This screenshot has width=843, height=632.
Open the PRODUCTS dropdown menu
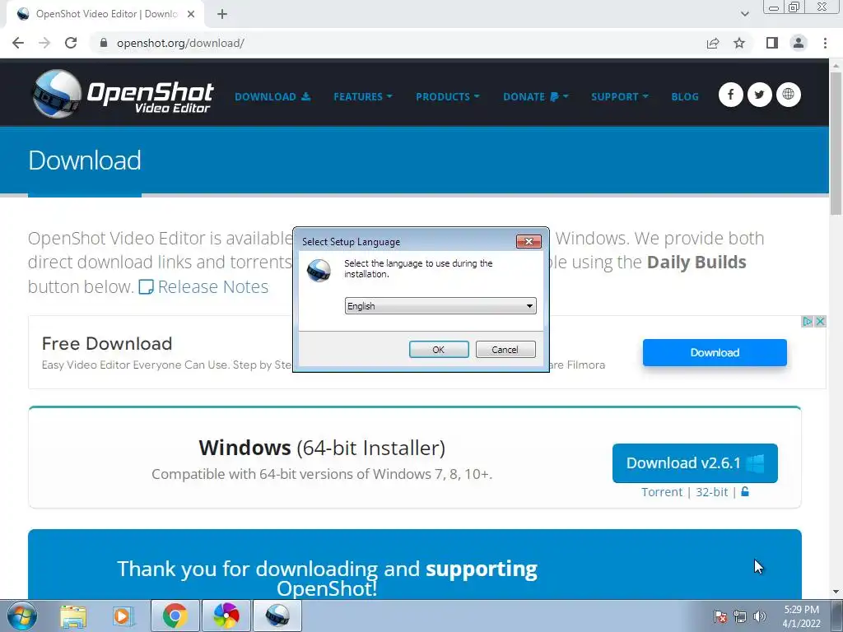point(447,97)
